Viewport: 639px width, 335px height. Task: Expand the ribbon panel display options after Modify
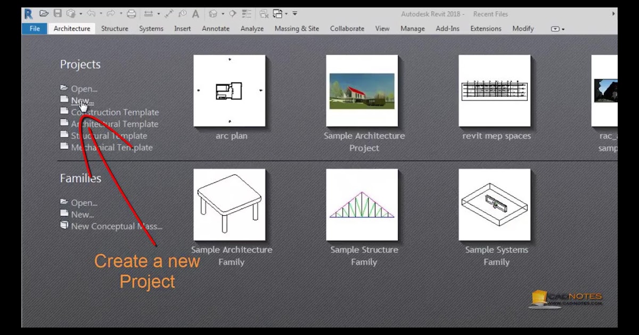click(558, 29)
